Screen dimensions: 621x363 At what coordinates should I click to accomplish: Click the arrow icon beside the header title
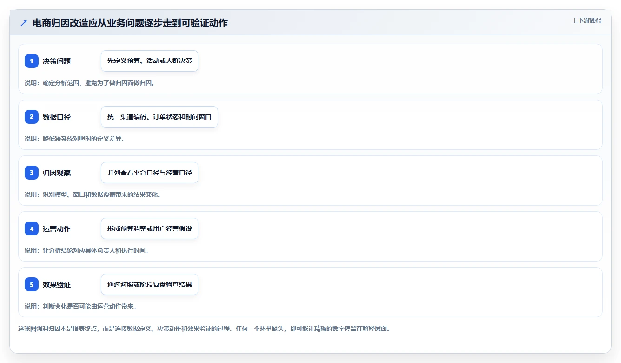pyautogui.click(x=24, y=23)
